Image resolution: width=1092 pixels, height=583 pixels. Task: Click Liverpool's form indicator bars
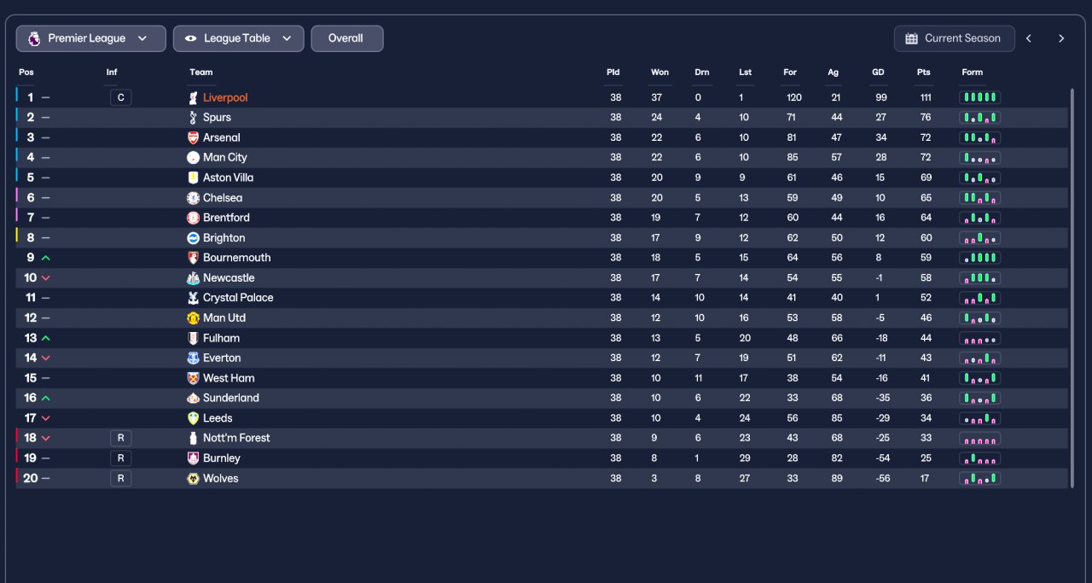pyautogui.click(x=980, y=97)
